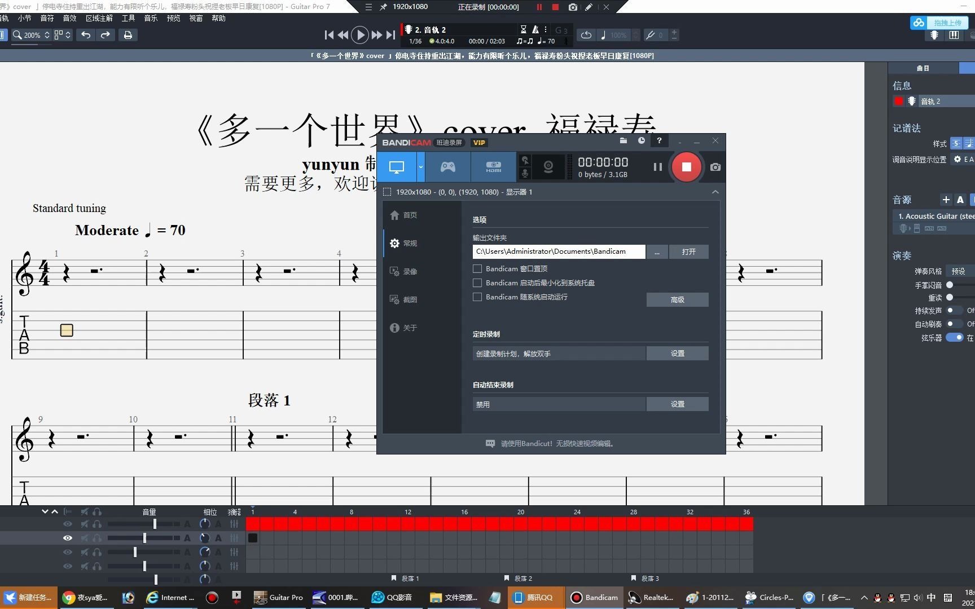975x609 pixels.
Task: Click the pin icon on the top recording bar
Action: [383, 7]
